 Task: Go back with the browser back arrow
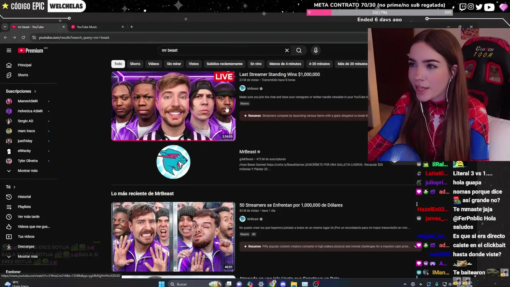click(5, 37)
